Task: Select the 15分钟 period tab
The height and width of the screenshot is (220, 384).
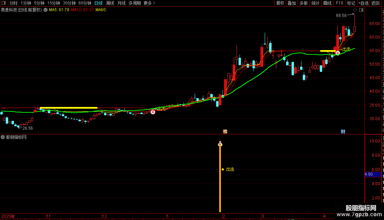Action: coord(54,3)
